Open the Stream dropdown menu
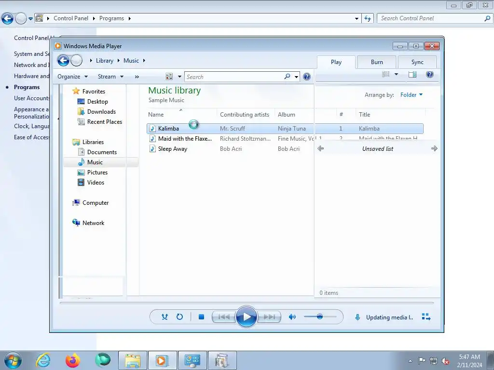 coord(110,77)
